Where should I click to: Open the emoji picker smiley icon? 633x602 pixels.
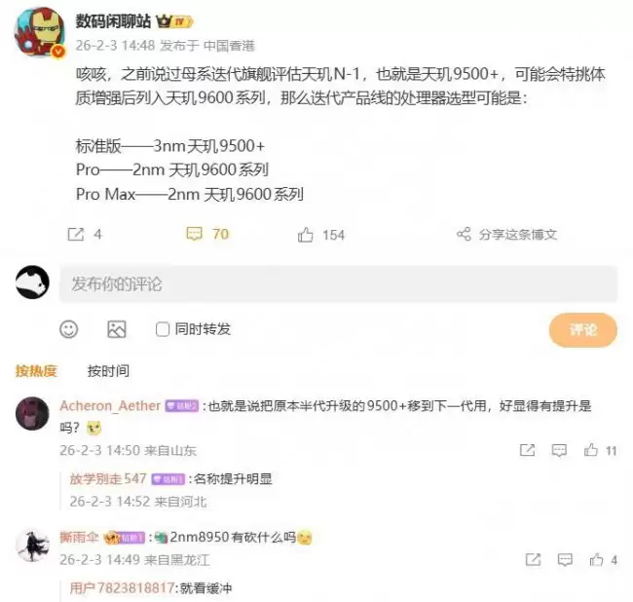coord(68,329)
